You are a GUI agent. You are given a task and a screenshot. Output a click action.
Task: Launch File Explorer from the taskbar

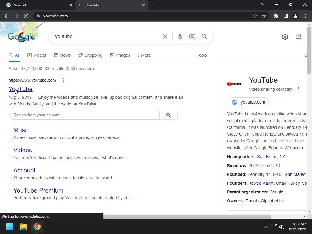[23, 227]
